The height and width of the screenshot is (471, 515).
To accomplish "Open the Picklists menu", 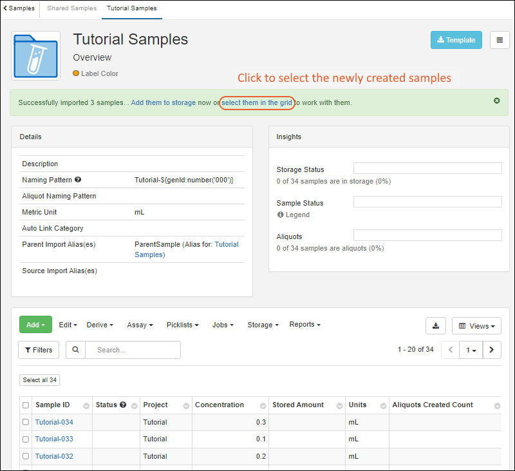I will click(x=182, y=325).
